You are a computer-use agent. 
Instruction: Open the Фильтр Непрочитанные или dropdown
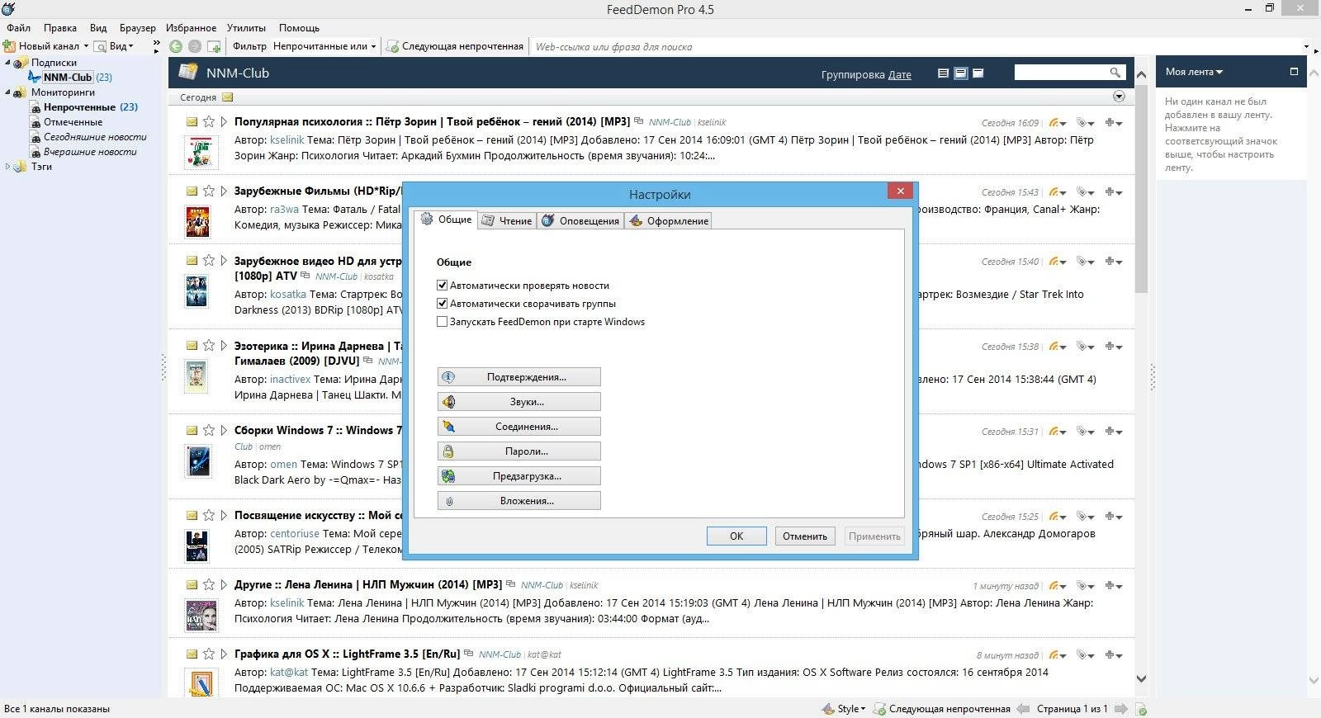pos(324,46)
